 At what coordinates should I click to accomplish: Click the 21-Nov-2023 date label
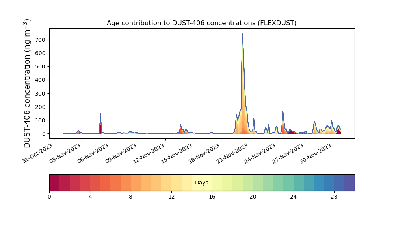coord(233,153)
